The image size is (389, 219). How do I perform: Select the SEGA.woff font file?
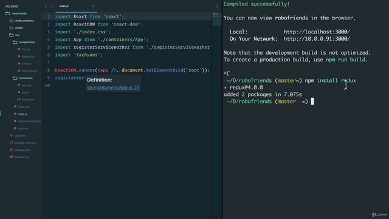26,100
